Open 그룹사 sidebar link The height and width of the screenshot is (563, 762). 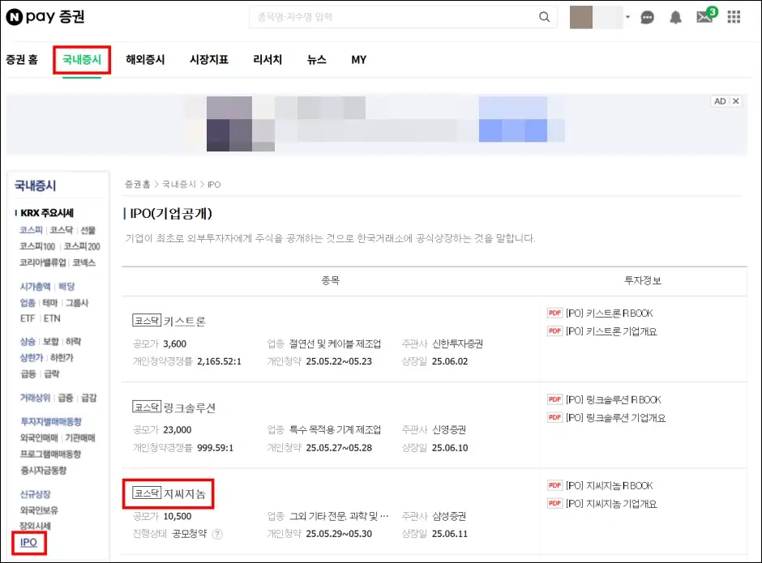pos(77,303)
